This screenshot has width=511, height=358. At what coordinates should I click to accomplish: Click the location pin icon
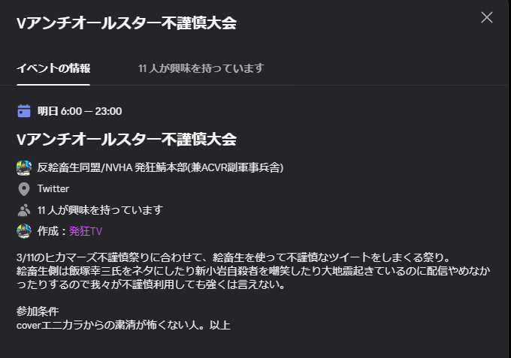click(x=24, y=189)
